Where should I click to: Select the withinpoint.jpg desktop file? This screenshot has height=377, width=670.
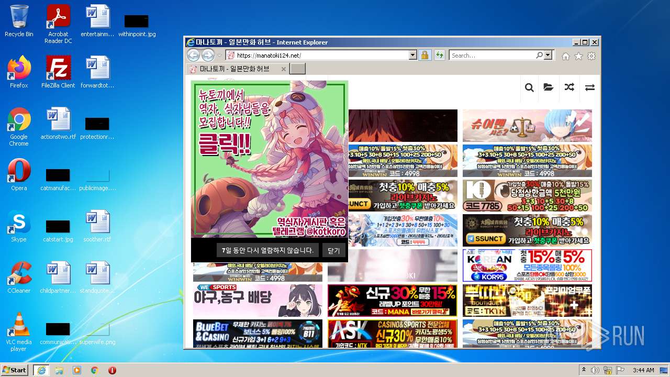pyautogui.click(x=137, y=26)
